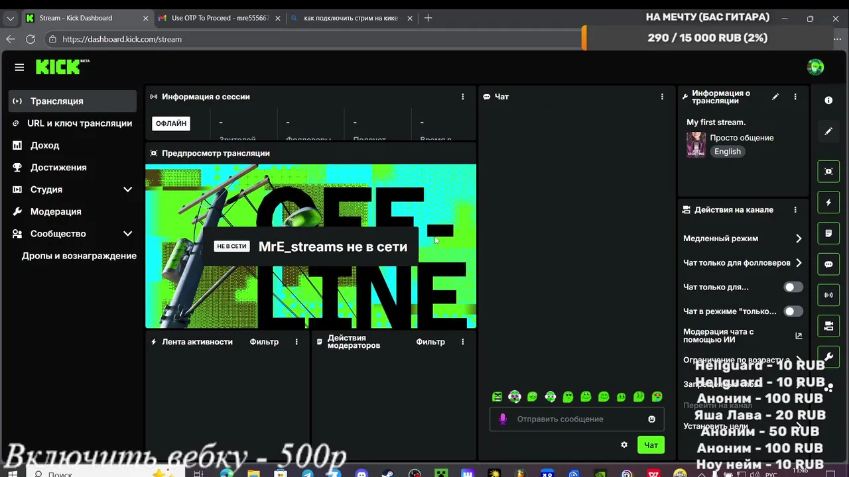Toggle session info broadcast icon in sidebar
The height and width of the screenshot is (477, 849).
click(828, 295)
